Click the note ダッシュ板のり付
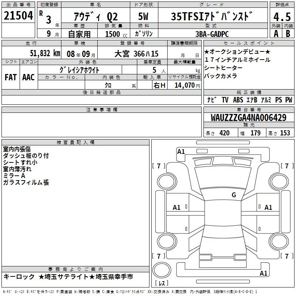 (x=26, y=156)
